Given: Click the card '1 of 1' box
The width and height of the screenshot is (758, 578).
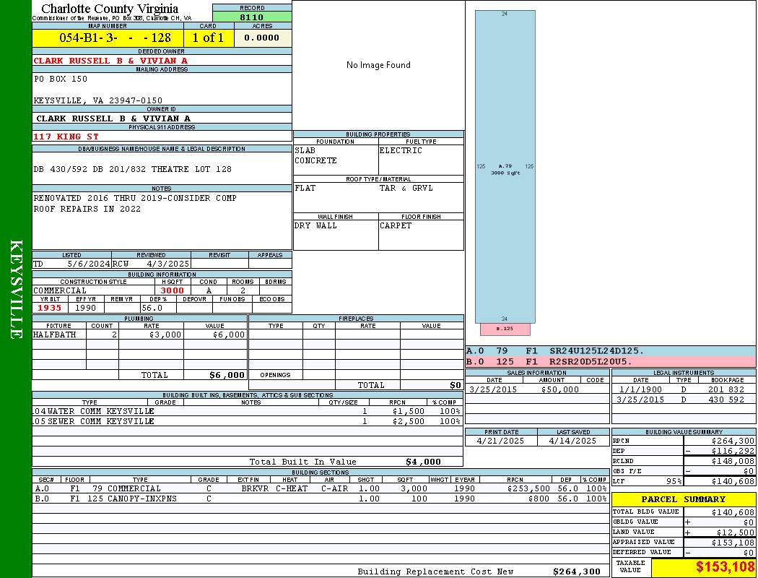Looking at the screenshot, I should 208,38.
